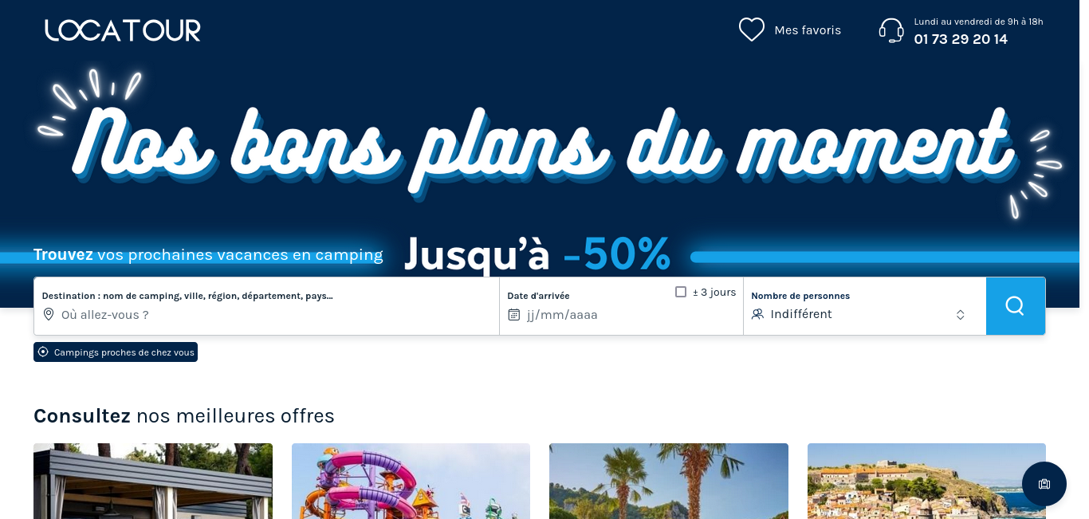Click the geolocation target icon
The height and width of the screenshot is (519, 1089).
coord(43,352)
